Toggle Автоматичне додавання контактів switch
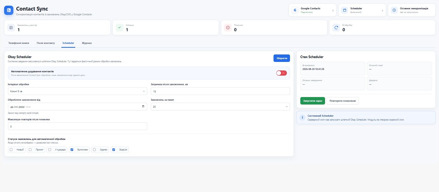The image size is (439, 192). pyautogui.click(x=281, y=73)
